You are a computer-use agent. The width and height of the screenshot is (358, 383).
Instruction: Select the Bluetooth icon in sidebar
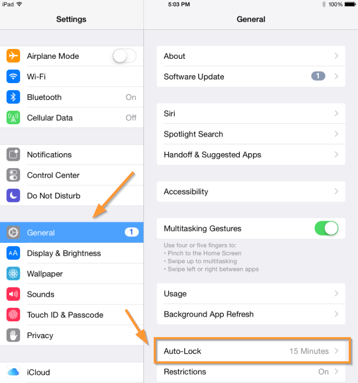coord(13,97)
